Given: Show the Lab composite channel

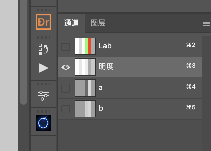Looking at the screenshot, I should [66, 47].
